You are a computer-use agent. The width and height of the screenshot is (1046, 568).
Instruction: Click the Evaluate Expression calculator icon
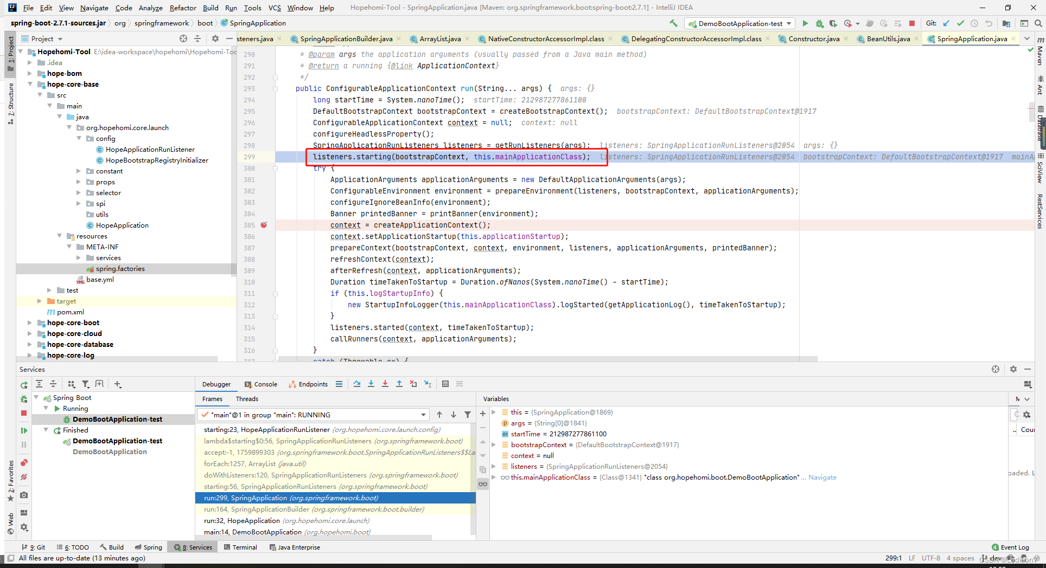point(445,384)
